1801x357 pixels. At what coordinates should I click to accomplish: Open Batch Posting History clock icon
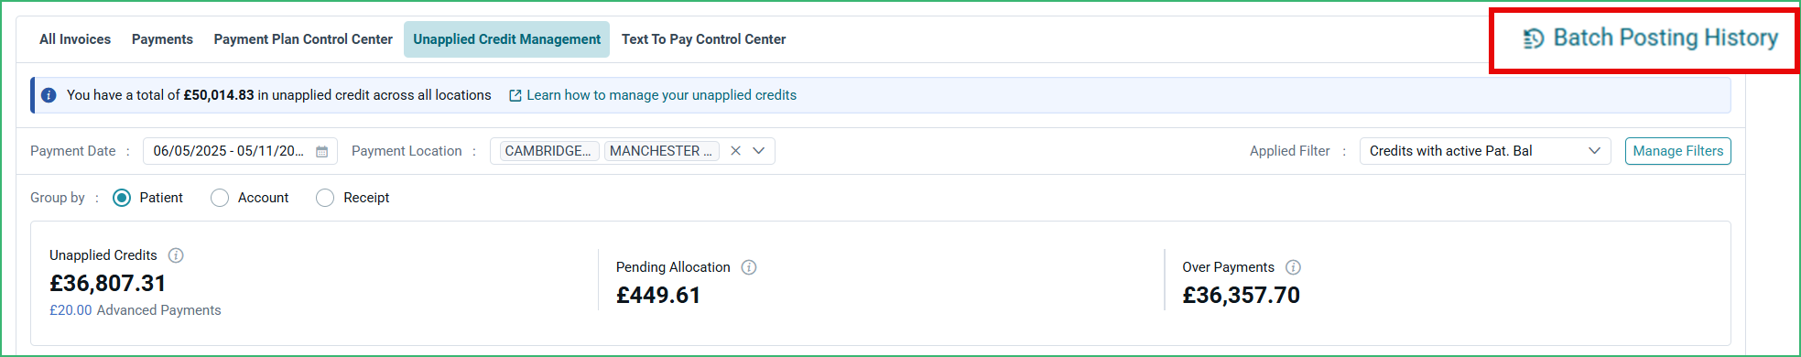point(1534,38)
